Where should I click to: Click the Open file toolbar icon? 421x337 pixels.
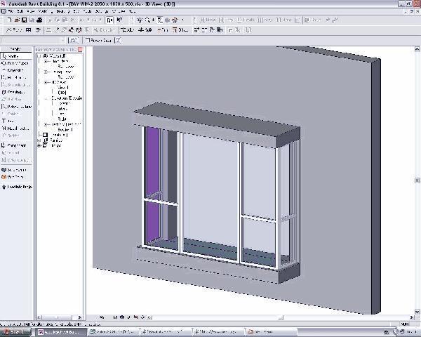(17, 20)
